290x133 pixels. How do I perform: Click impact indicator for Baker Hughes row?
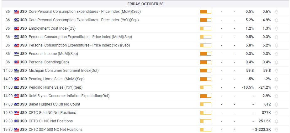(205, 104)
